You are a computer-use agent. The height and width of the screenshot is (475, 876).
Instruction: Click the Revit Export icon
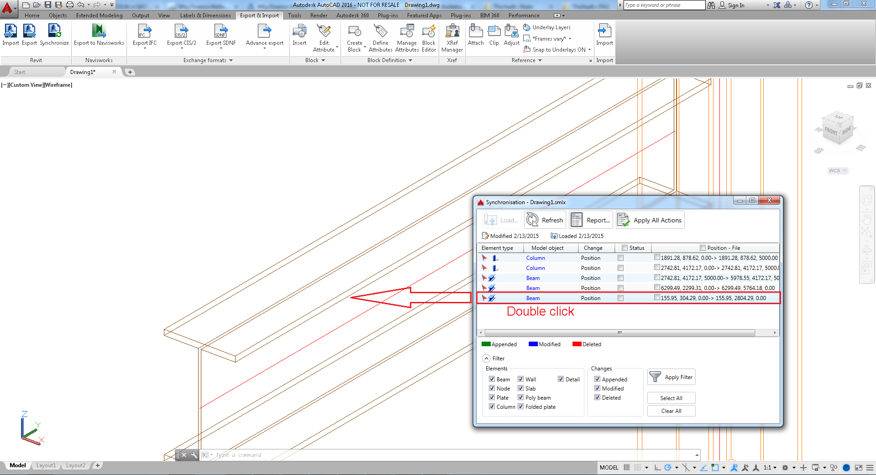click(29, 32)
